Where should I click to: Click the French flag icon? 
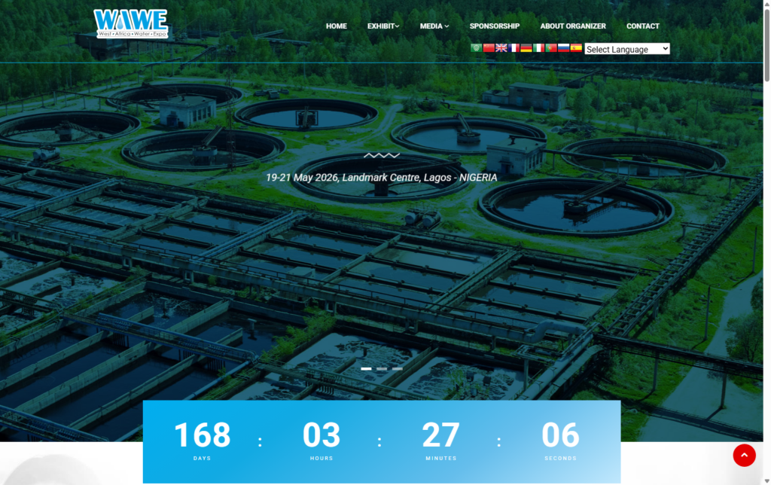(x=513, y=48)
